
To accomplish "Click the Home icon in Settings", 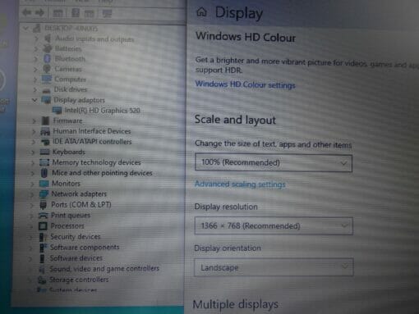I will point(202,12).
